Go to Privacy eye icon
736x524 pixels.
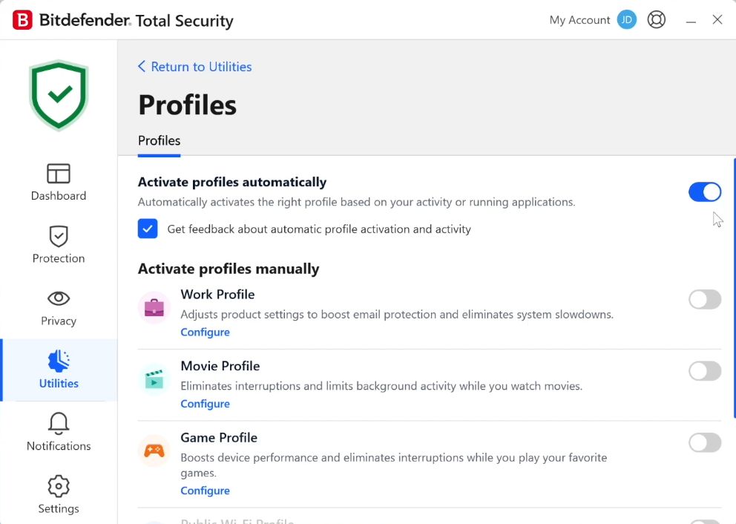(x=59, y=298)
